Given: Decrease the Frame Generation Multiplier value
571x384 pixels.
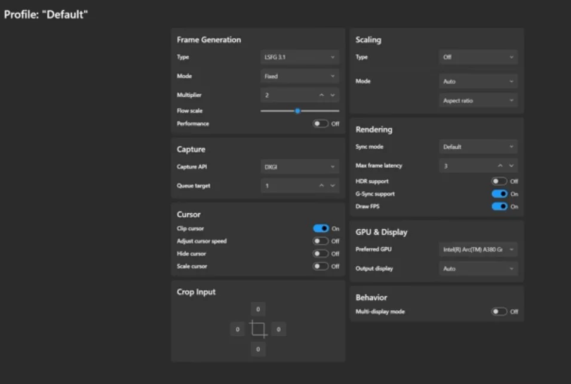Looking at the screenshot, I should pos(333,95).
